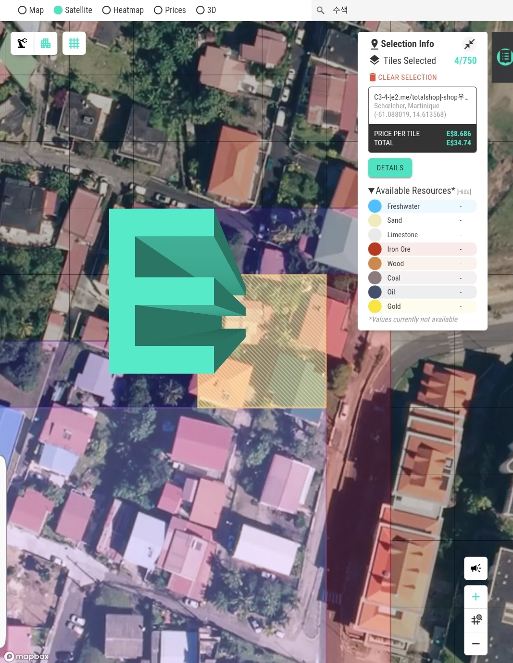Click the search magnifier icon
This screenshot has width=513, height=663.
[321, 10]
